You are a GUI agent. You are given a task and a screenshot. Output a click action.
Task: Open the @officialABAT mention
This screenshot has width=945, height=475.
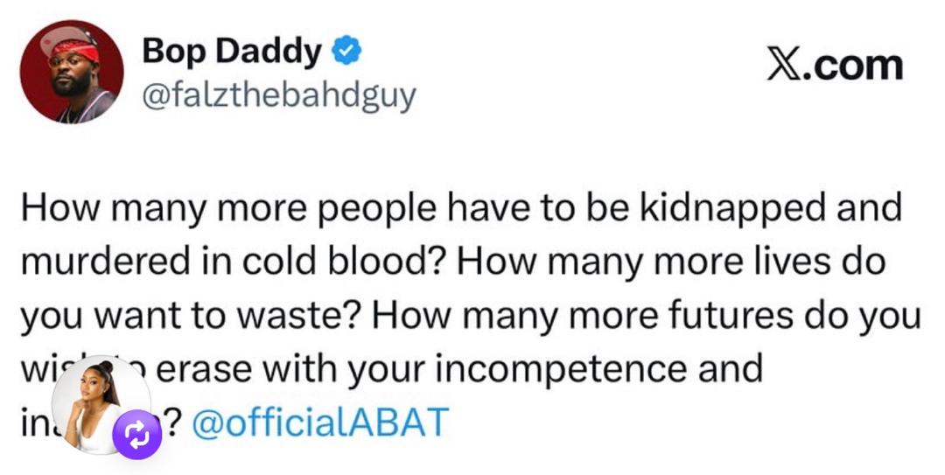(319, 423)
